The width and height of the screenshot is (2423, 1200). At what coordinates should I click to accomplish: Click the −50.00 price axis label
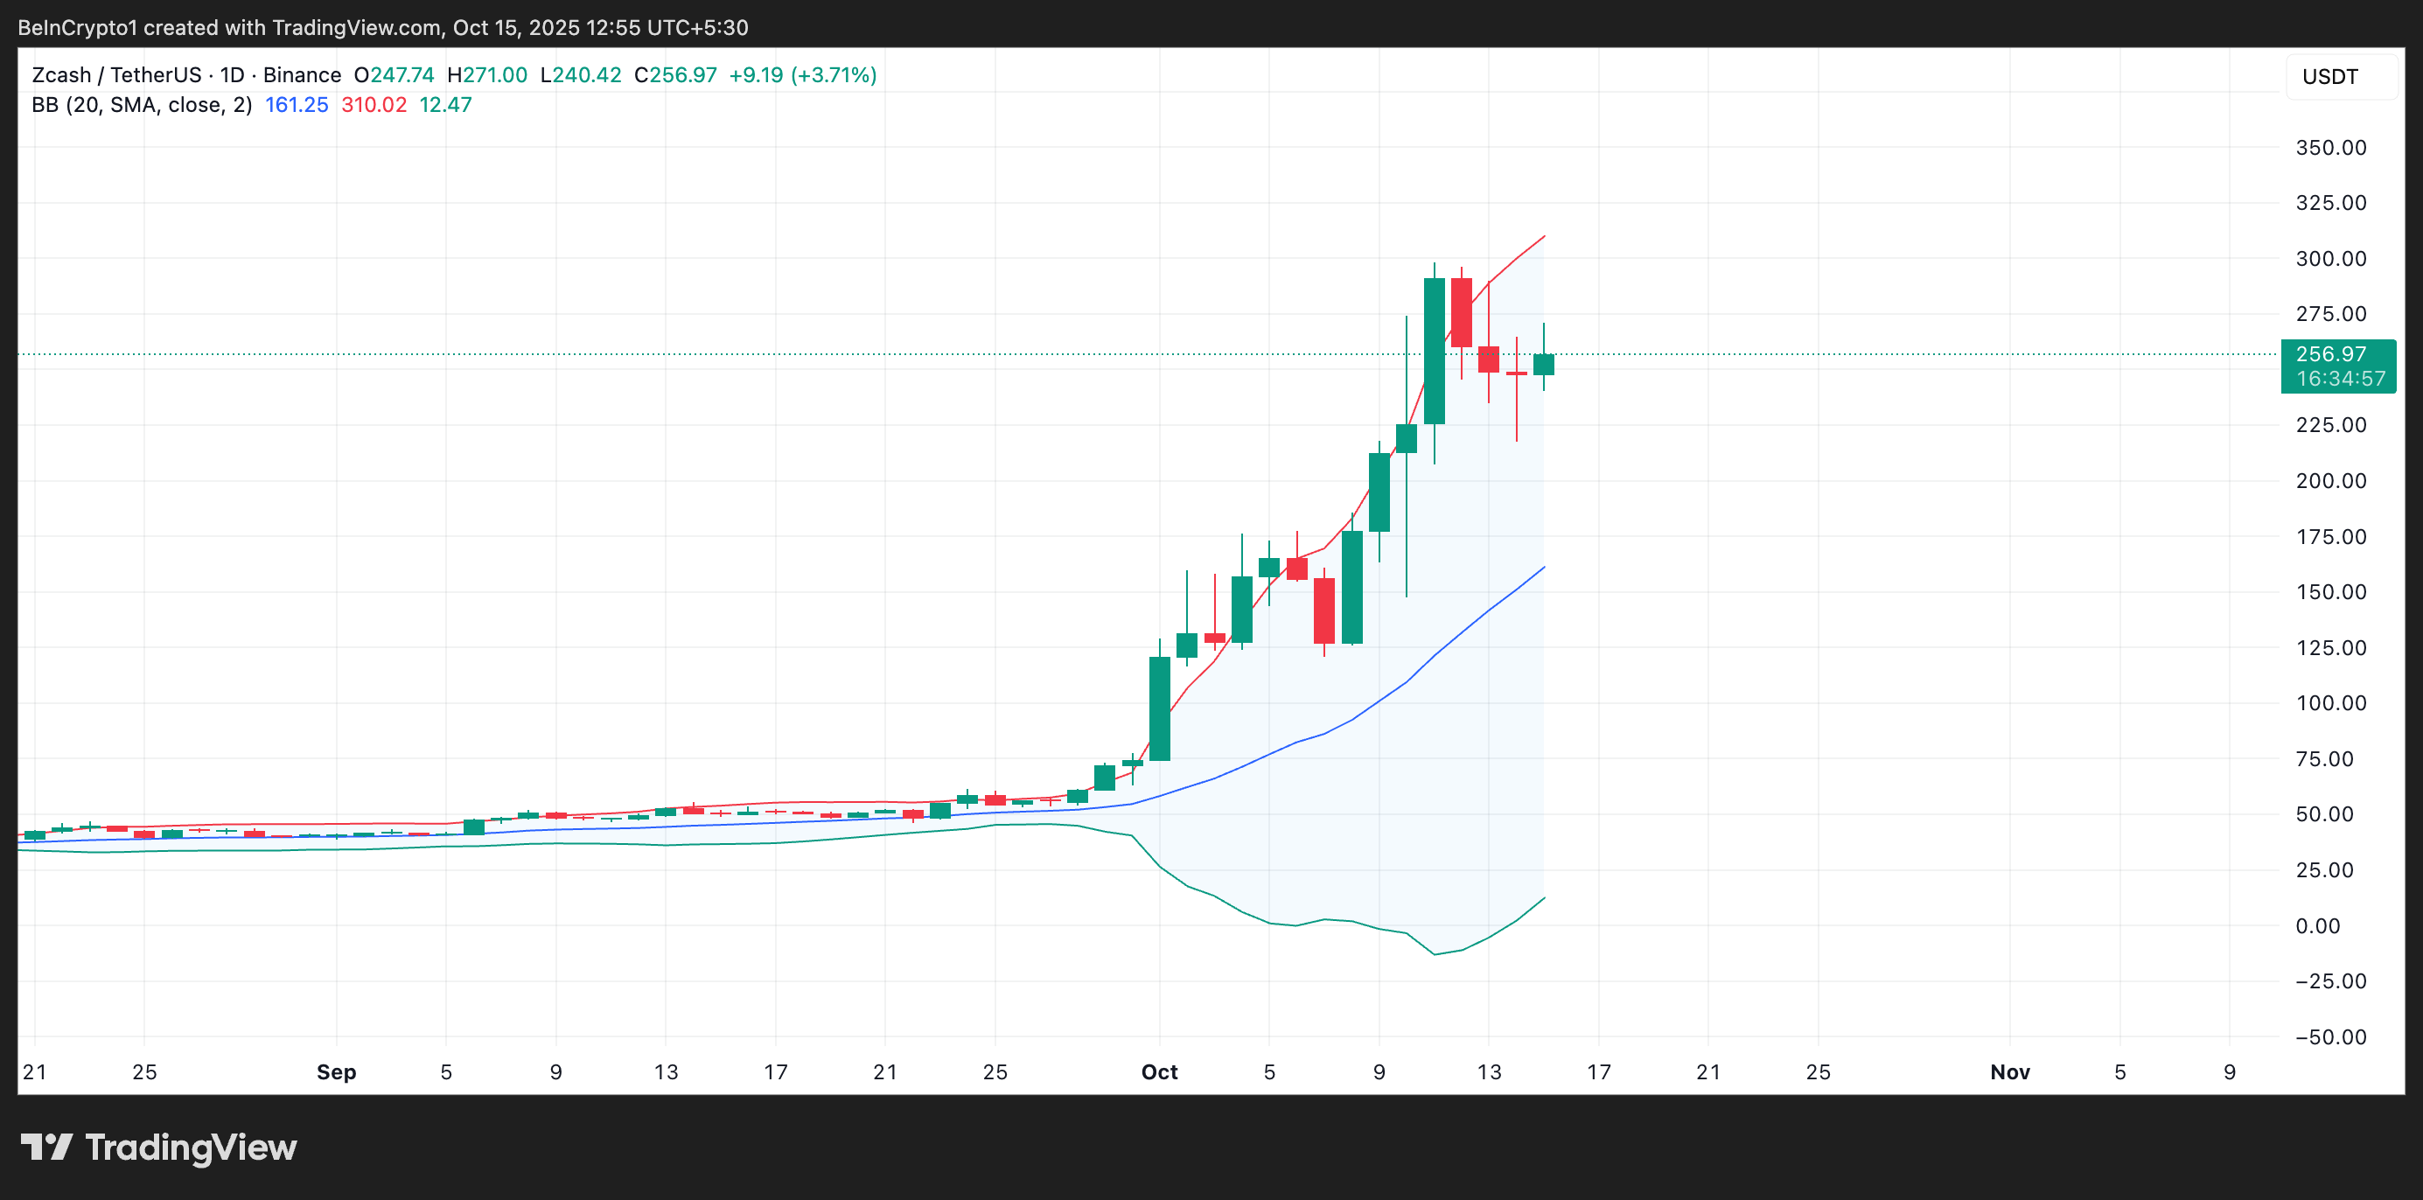coord(2330,1037)
